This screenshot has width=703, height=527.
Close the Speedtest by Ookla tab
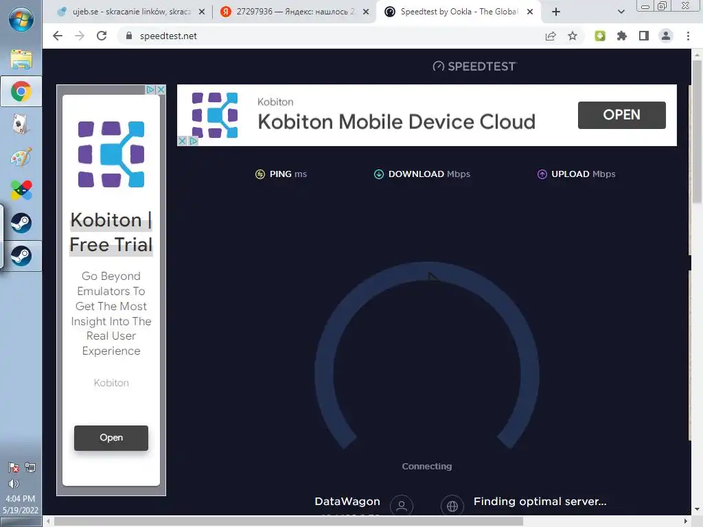click(530, 12)
